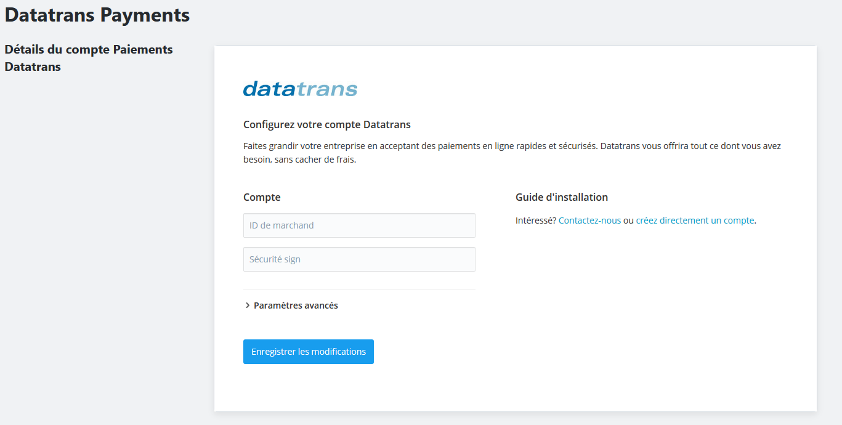Click the Compte section heading

[262, 198]
